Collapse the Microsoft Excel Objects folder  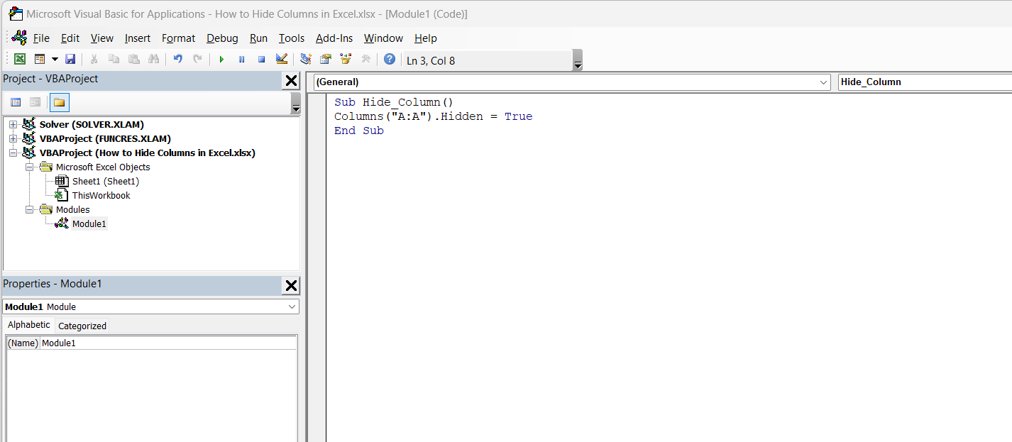point(29,167)
